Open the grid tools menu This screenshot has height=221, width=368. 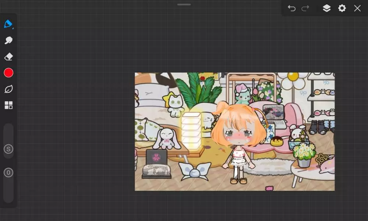(x=8, y=105)
